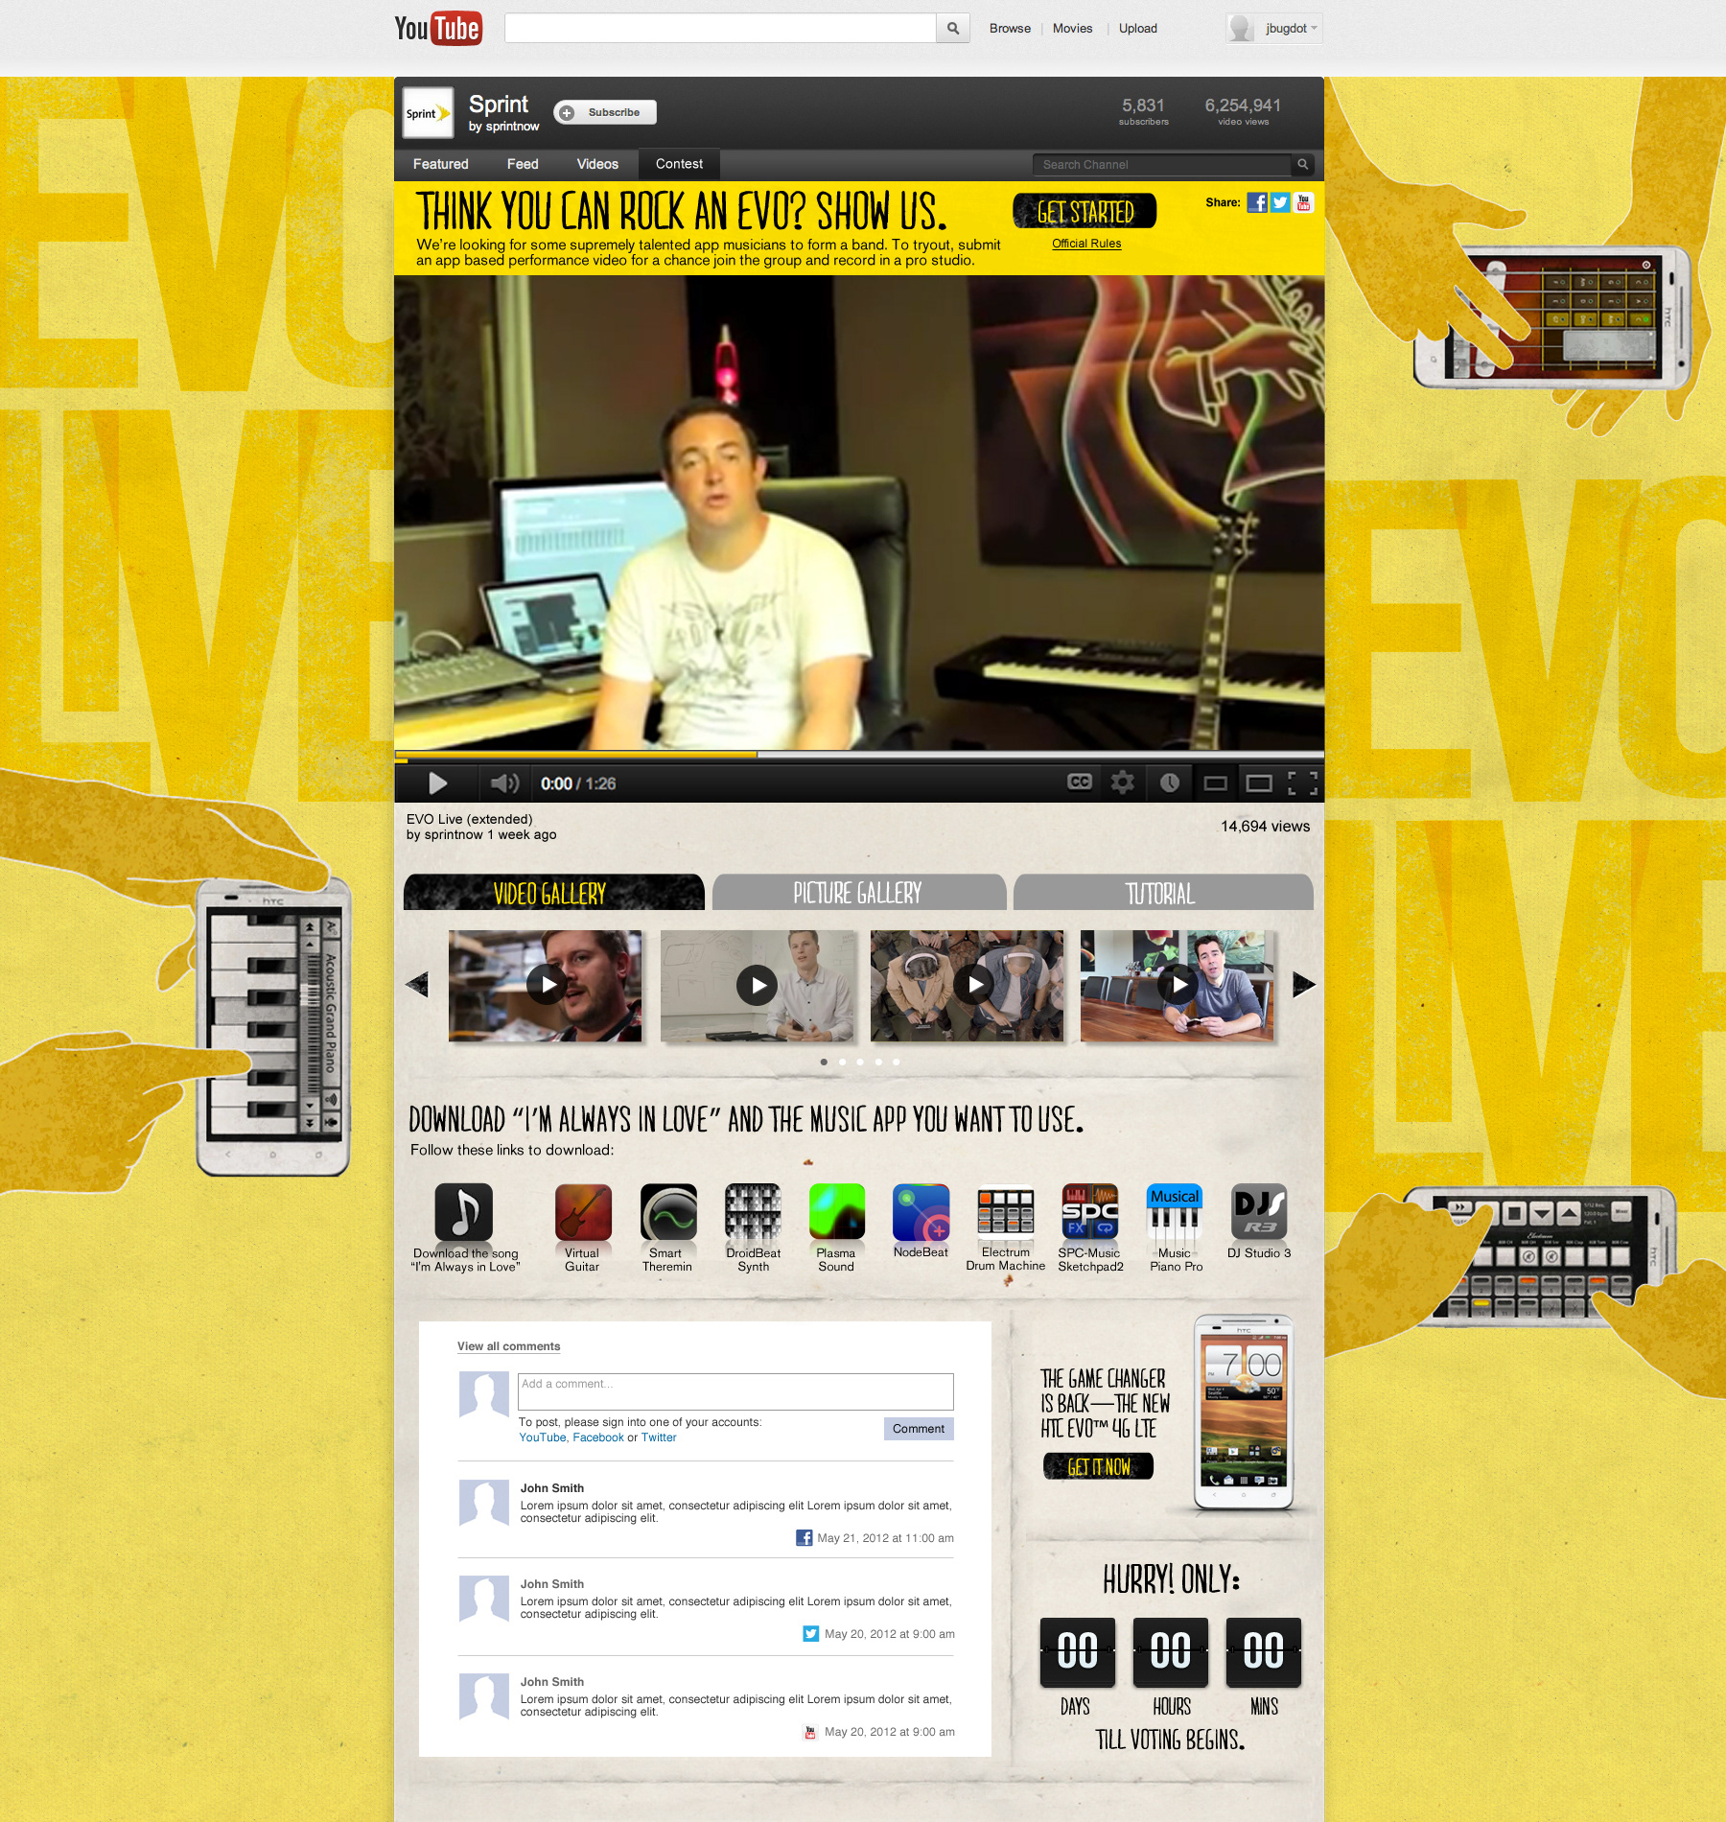Open the Tutorial tab
Viewport: 1726px width, 1822px height.
pos(1162,892)
